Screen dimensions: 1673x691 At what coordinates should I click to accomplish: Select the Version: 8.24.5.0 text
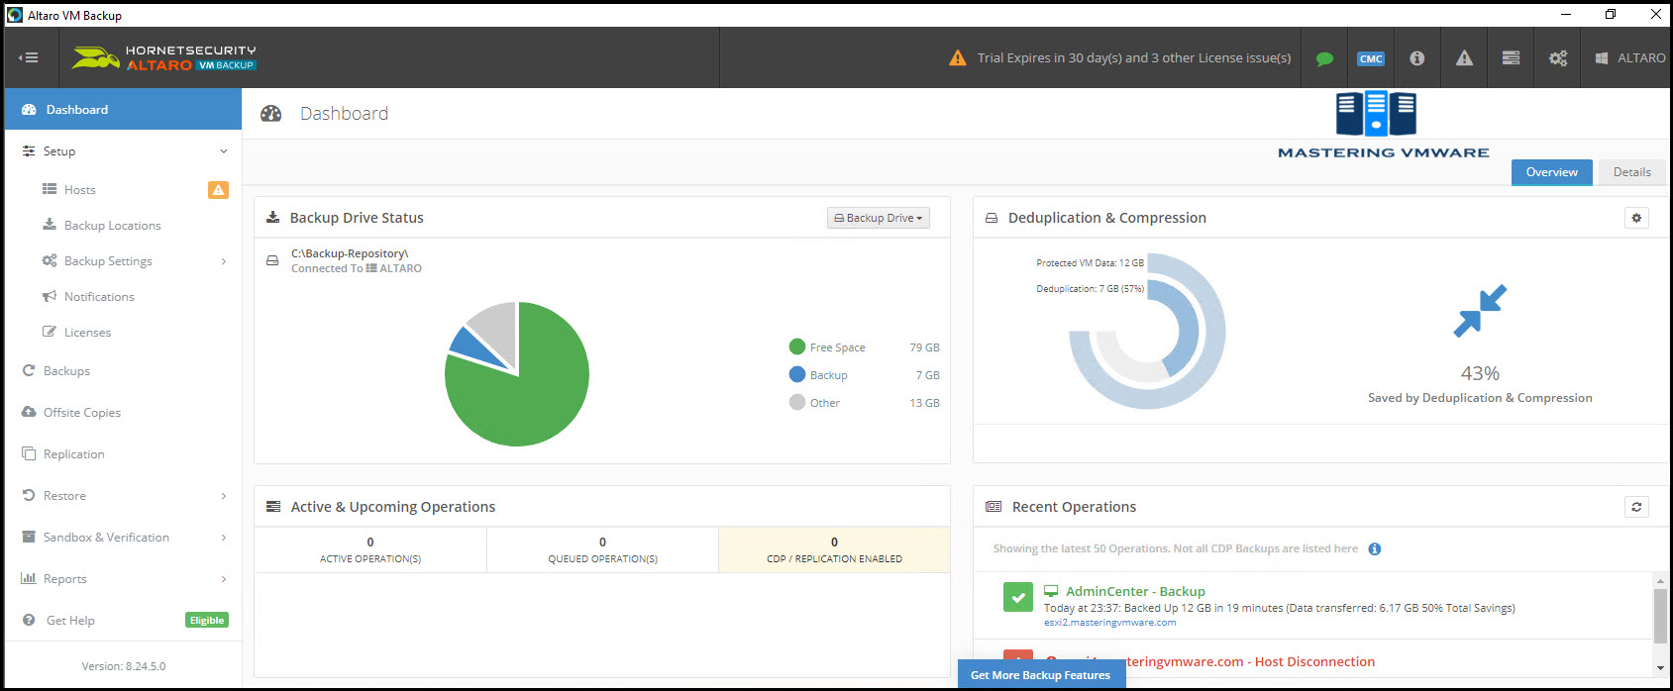tap(124, 666)
